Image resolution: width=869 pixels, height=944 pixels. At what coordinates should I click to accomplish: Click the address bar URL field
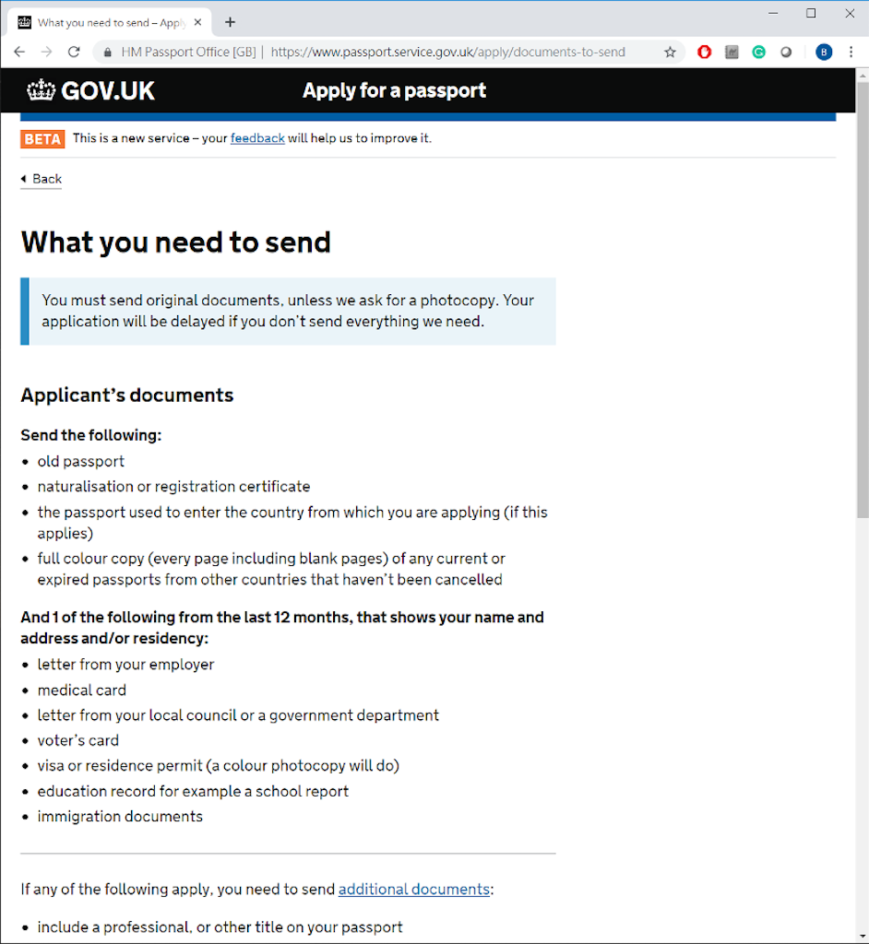tap(447, 53)
